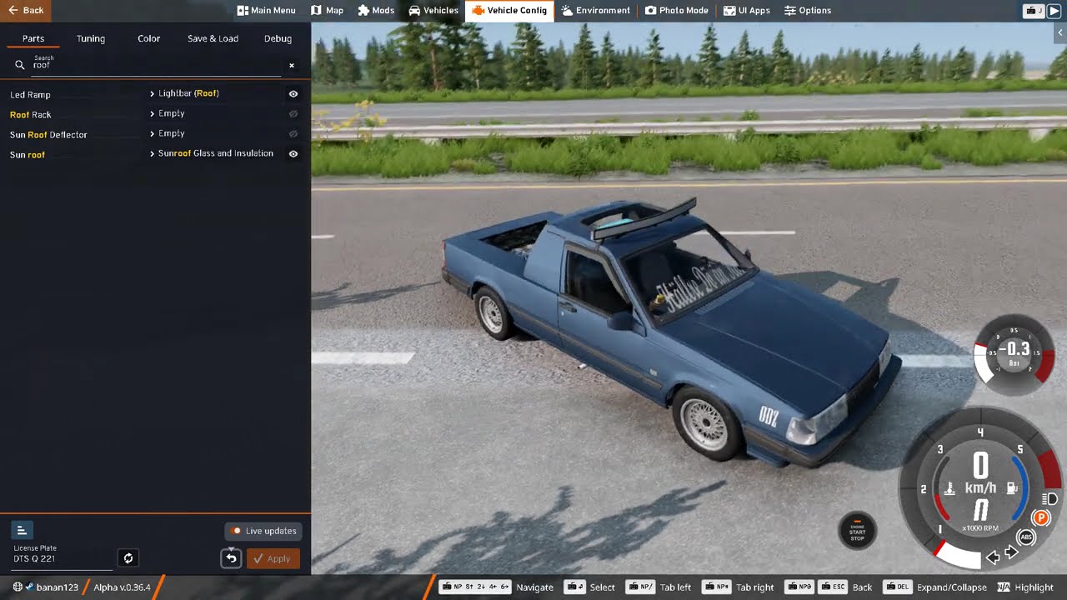1067x600 pixels.
Task: Switch to the Color tab
Action: pos(149,38)
